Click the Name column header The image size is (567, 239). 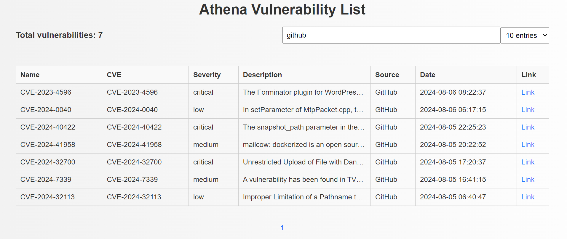[x=30, y=75]
